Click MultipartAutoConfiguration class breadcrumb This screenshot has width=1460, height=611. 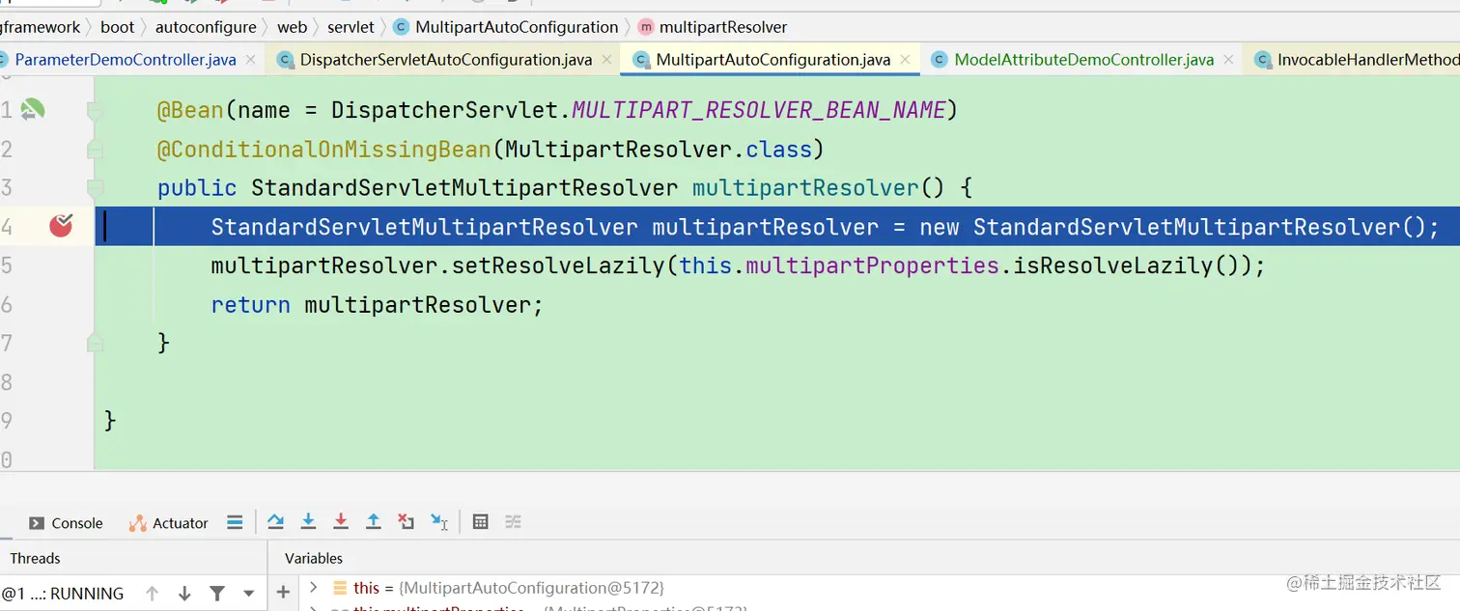(506, 27)
